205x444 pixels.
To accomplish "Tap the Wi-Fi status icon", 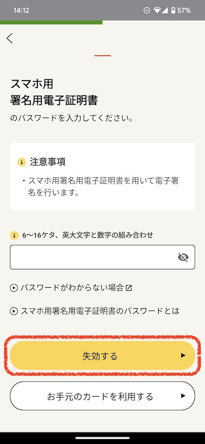I will [157, 11].
